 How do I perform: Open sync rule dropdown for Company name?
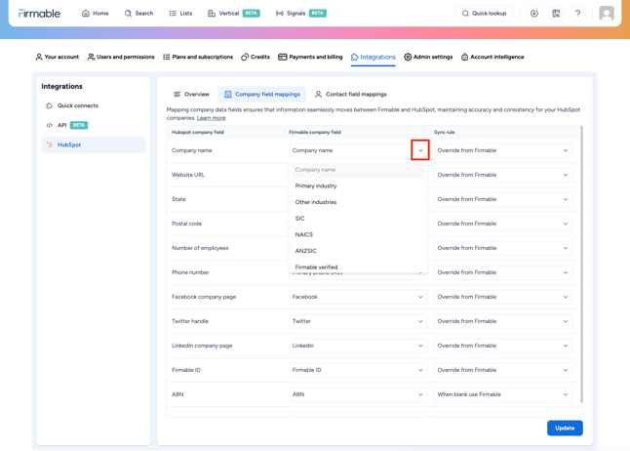[503, 150]
